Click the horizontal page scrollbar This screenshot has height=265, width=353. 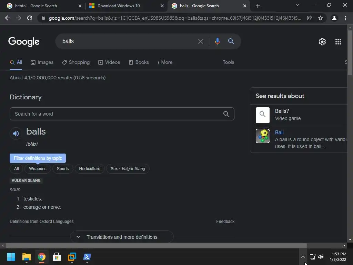point(156,246)
